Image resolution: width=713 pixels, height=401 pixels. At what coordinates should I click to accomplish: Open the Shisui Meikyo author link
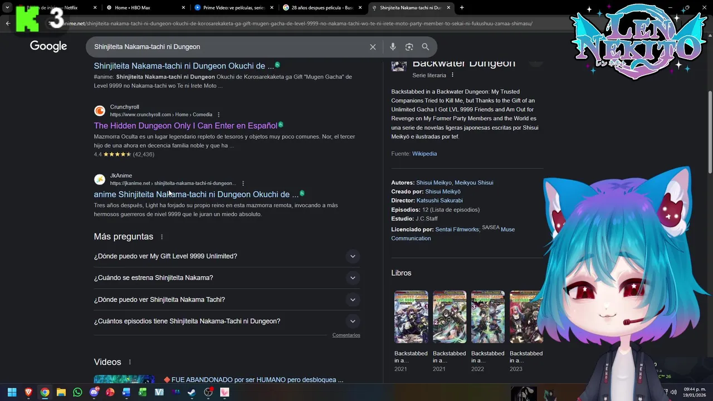point(434,183)
